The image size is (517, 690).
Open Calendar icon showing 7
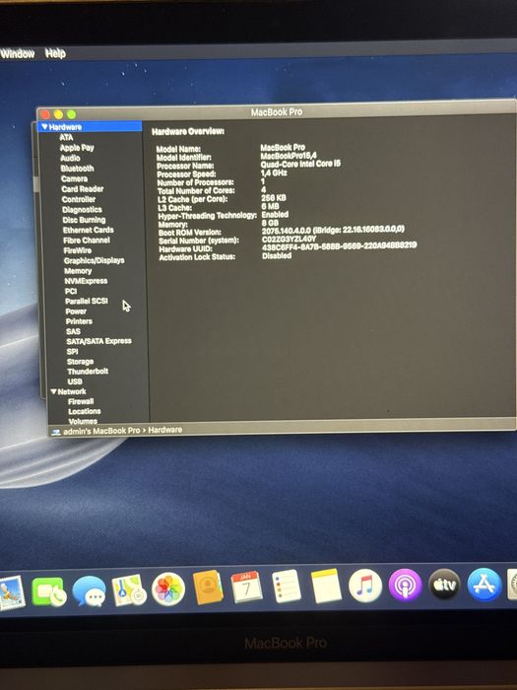(246, 587)
